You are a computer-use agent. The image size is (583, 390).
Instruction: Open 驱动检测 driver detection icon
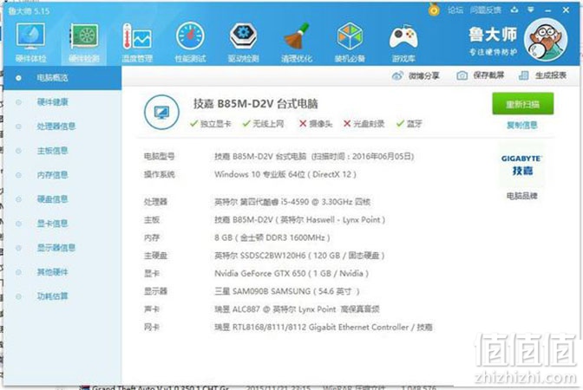point(243,42)
